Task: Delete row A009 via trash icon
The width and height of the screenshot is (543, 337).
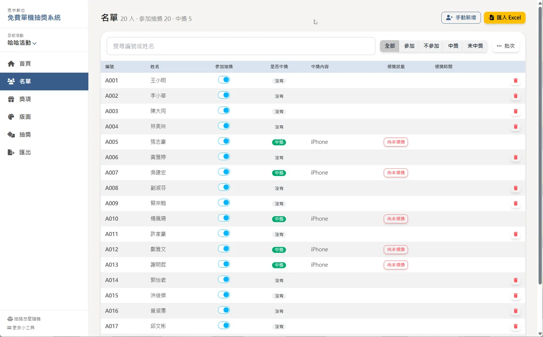Action: tap(515, 204)
